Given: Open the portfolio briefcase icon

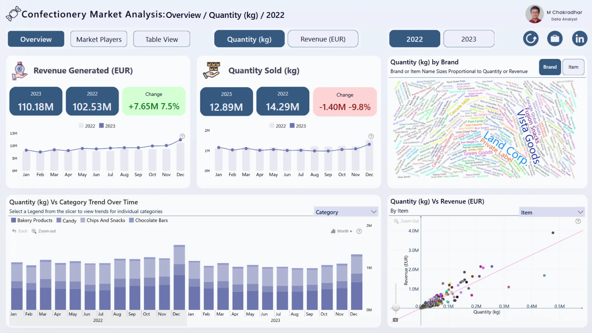Looking at the screenshot, I should (x=555, y=39).
